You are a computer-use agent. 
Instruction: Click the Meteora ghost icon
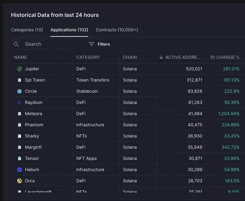point(20,114)
